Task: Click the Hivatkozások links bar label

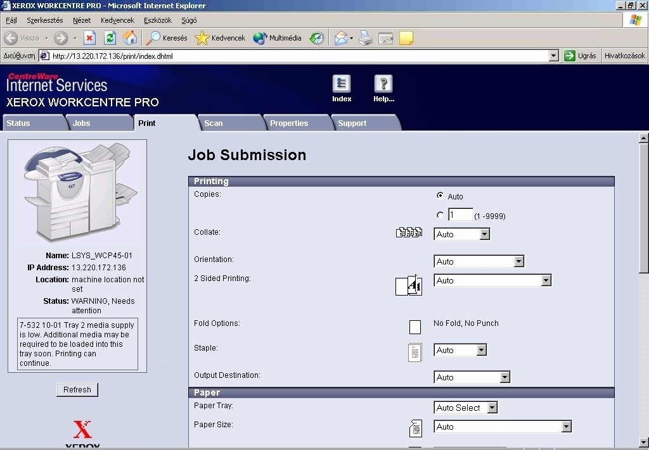Action: click(x=624, y=56)
